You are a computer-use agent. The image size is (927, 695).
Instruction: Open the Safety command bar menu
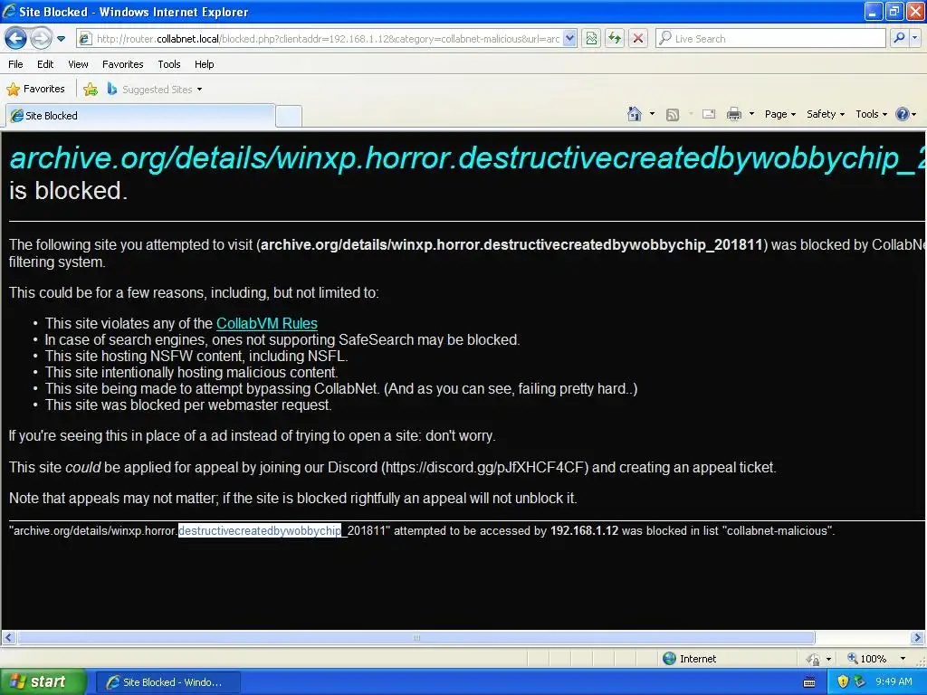point(826,114)
